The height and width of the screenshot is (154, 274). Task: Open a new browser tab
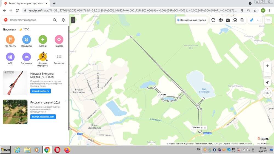coord(54,3)
